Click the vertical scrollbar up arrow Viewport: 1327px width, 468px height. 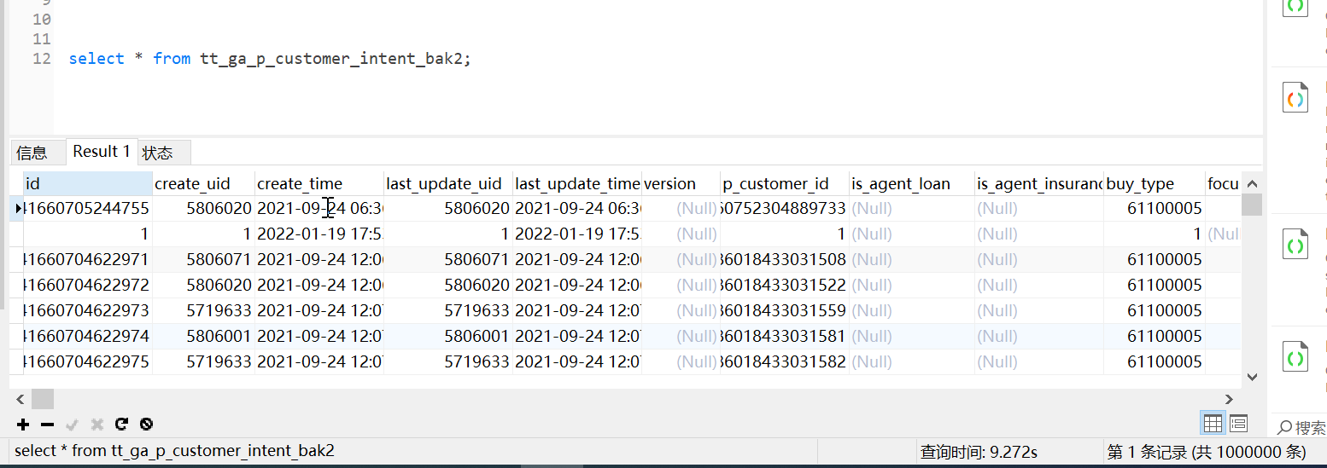point(1252,183)
